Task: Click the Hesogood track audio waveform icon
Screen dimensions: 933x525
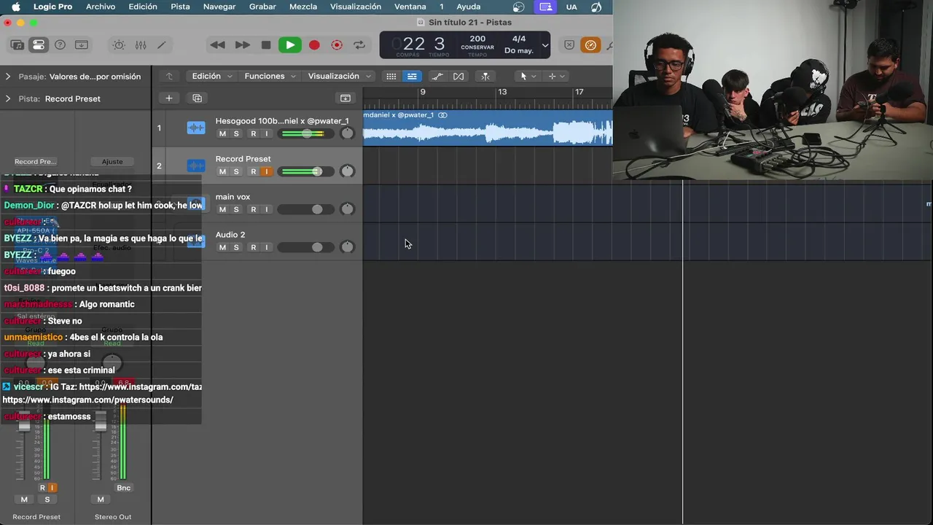Action: pos(196,128)
